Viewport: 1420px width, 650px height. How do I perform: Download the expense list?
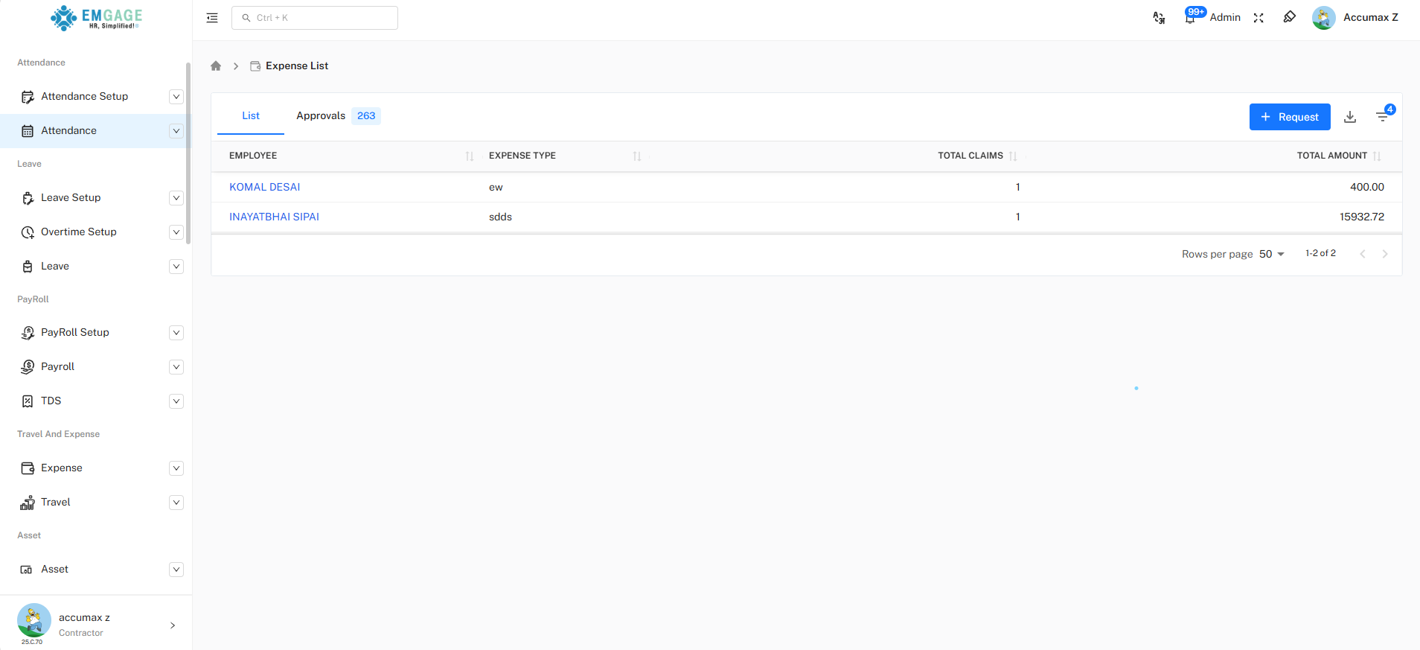(x=1350, y=117)
